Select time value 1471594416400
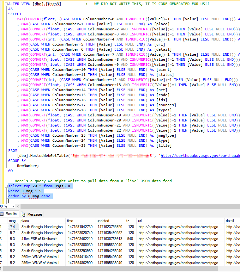 point(80,257)
